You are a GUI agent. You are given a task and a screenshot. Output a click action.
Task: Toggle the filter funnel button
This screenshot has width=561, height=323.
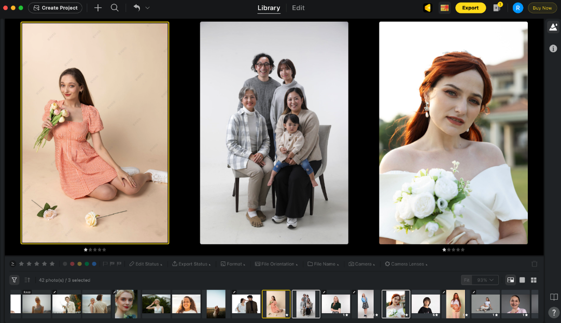(x=15, y=280)
